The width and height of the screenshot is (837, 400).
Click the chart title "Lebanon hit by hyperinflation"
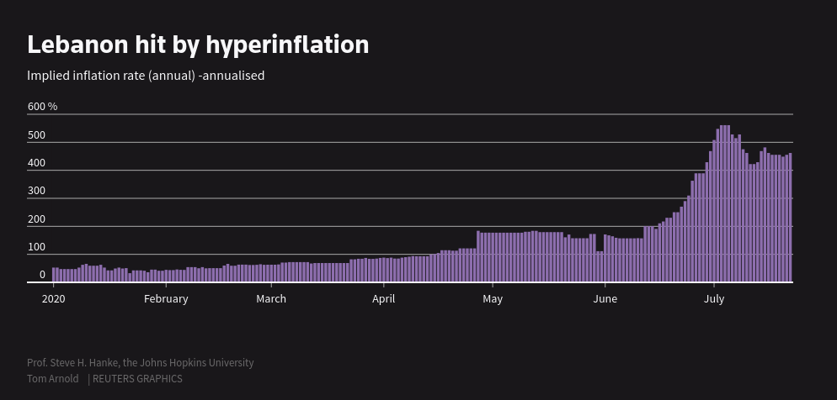tap(198, 45)
